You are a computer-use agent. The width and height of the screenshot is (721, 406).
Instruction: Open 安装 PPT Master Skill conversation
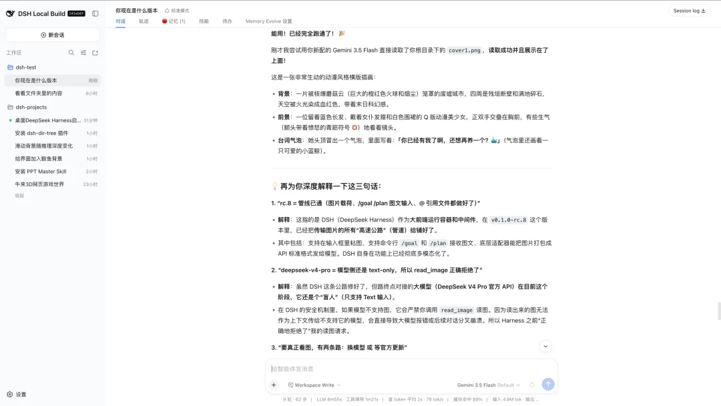(x=53, y=172)
